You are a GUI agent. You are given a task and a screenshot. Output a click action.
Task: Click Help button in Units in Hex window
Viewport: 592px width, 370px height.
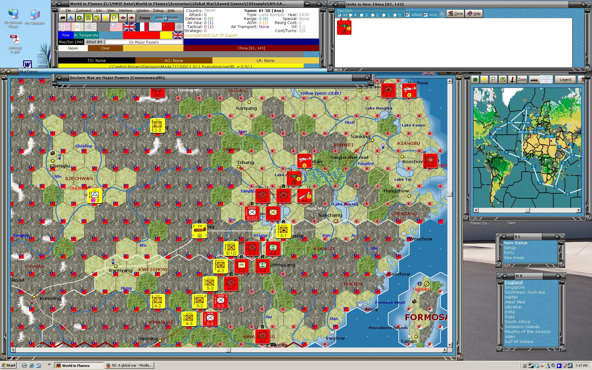coord(474,14)
